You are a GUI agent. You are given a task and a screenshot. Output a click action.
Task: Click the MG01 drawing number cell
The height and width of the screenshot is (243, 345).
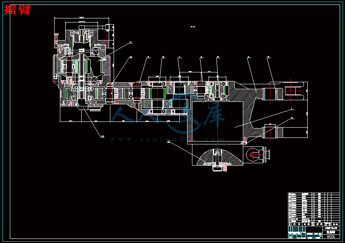pyautogui.click(x=331, y=236)
